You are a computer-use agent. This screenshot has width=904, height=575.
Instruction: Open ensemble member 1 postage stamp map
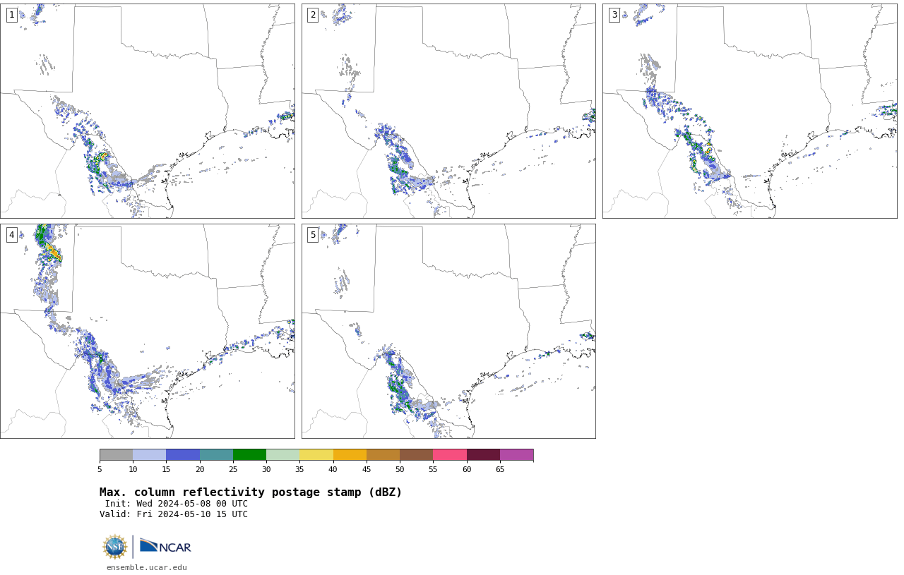click(148, 111)
